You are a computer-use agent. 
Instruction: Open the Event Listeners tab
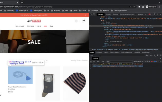115,52
